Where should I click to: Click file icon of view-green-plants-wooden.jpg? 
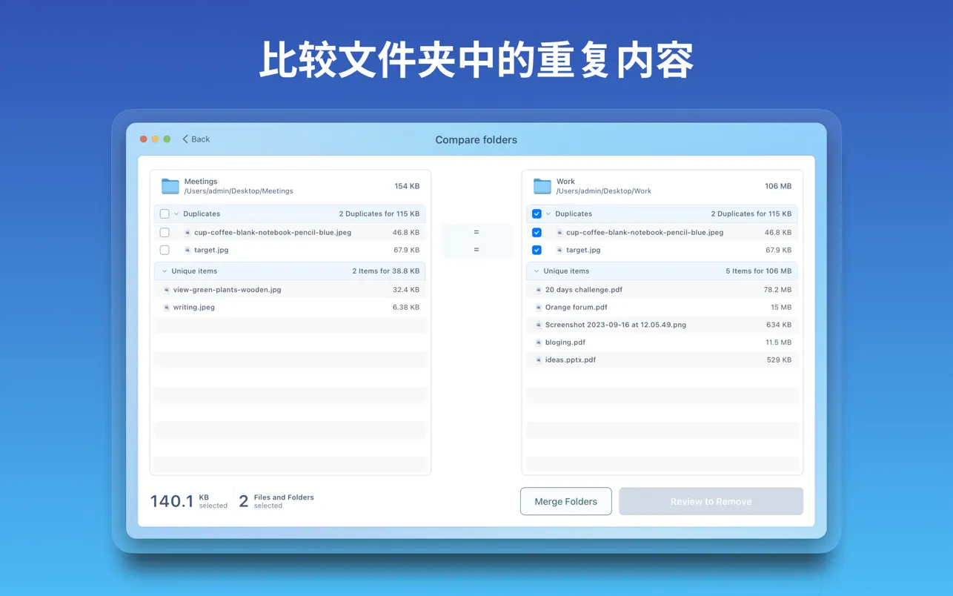click(x=167, y=290)
